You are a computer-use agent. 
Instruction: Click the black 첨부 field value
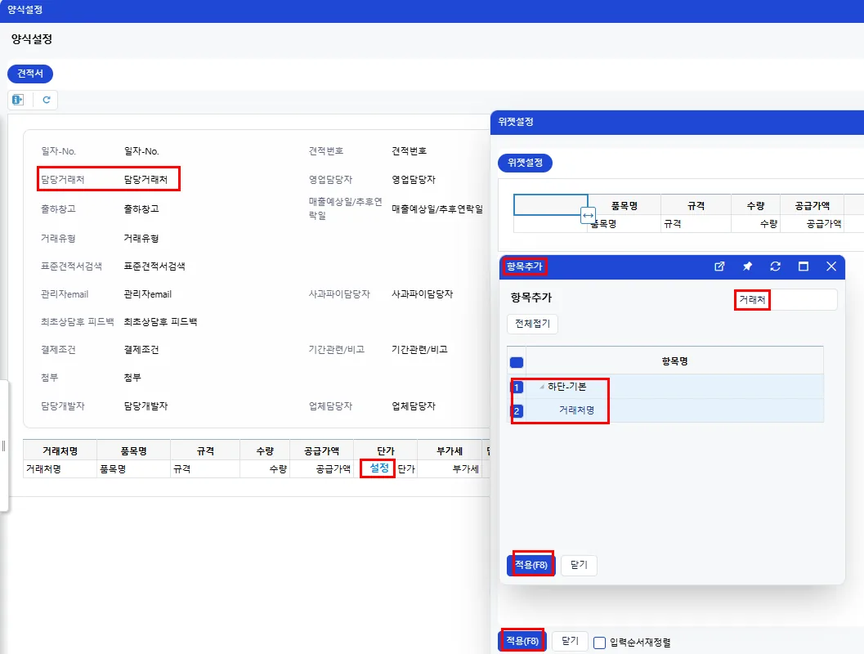[132, 378]
